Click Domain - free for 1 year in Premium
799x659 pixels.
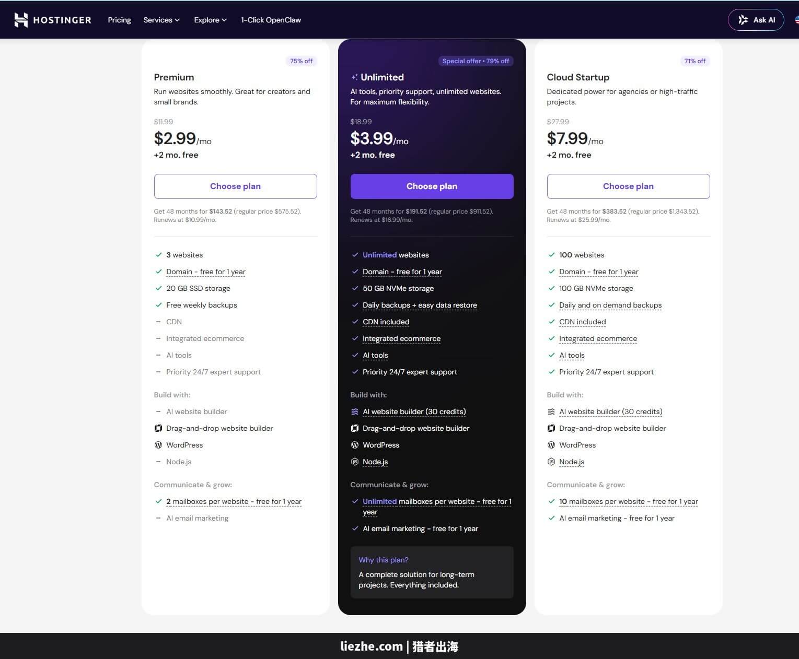pyautogui.click(x=206, y=272)
